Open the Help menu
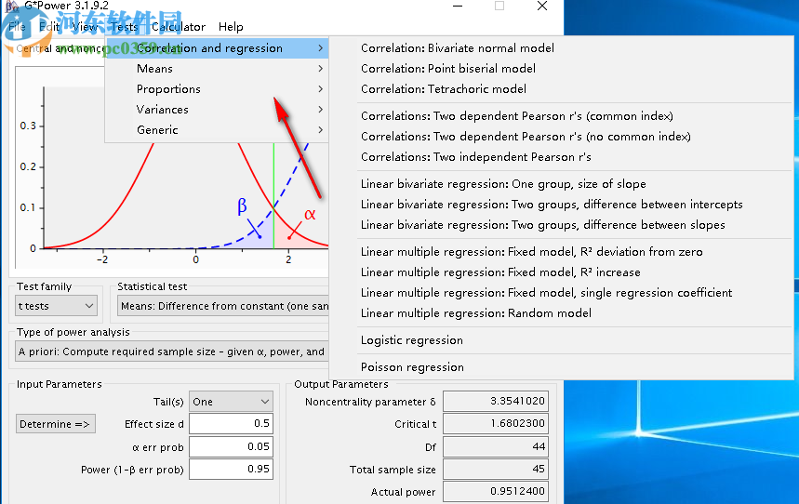This screenshot has width=799, height=504. tap(231, 26)
